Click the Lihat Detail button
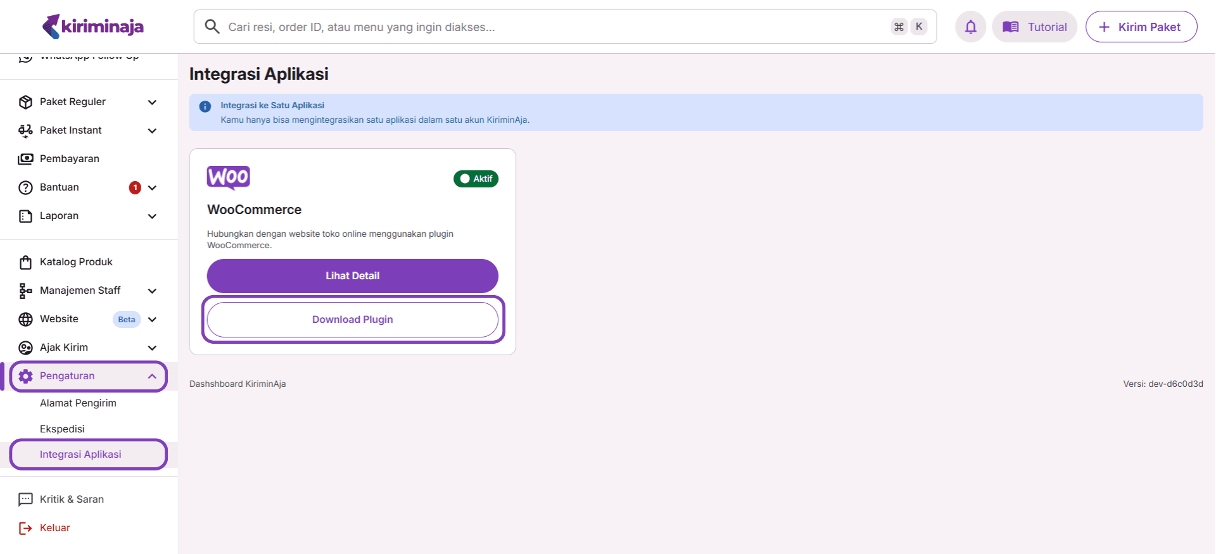Image resolution: width=1216 pixels, height=554 pixels. click(x=352, y=276)
